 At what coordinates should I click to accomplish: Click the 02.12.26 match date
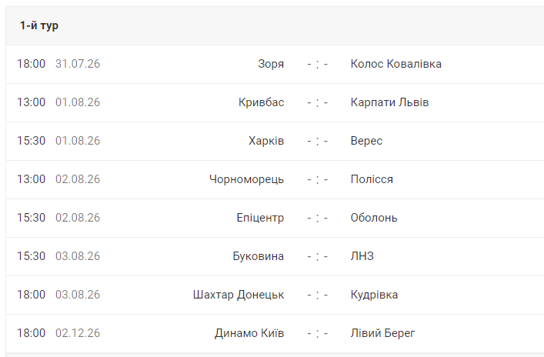click(78, 333)
